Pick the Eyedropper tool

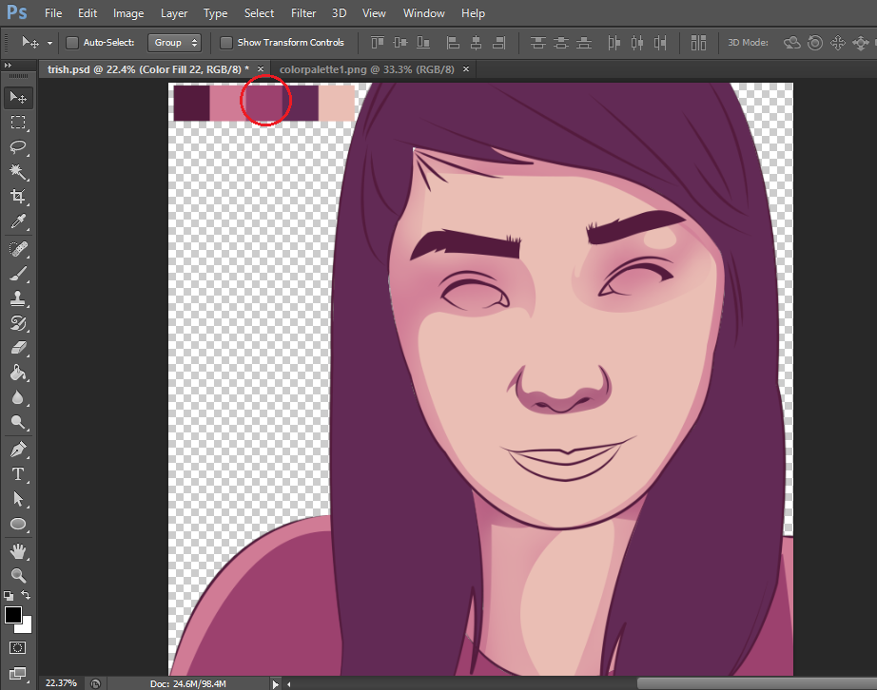[x=18, y=222]
